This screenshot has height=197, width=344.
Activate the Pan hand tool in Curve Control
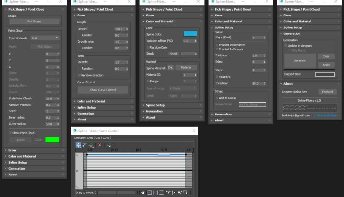[143, 192]
